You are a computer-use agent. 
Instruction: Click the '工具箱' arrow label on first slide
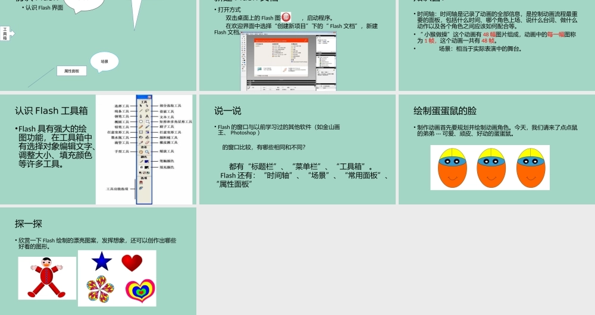tap(7, 33)
